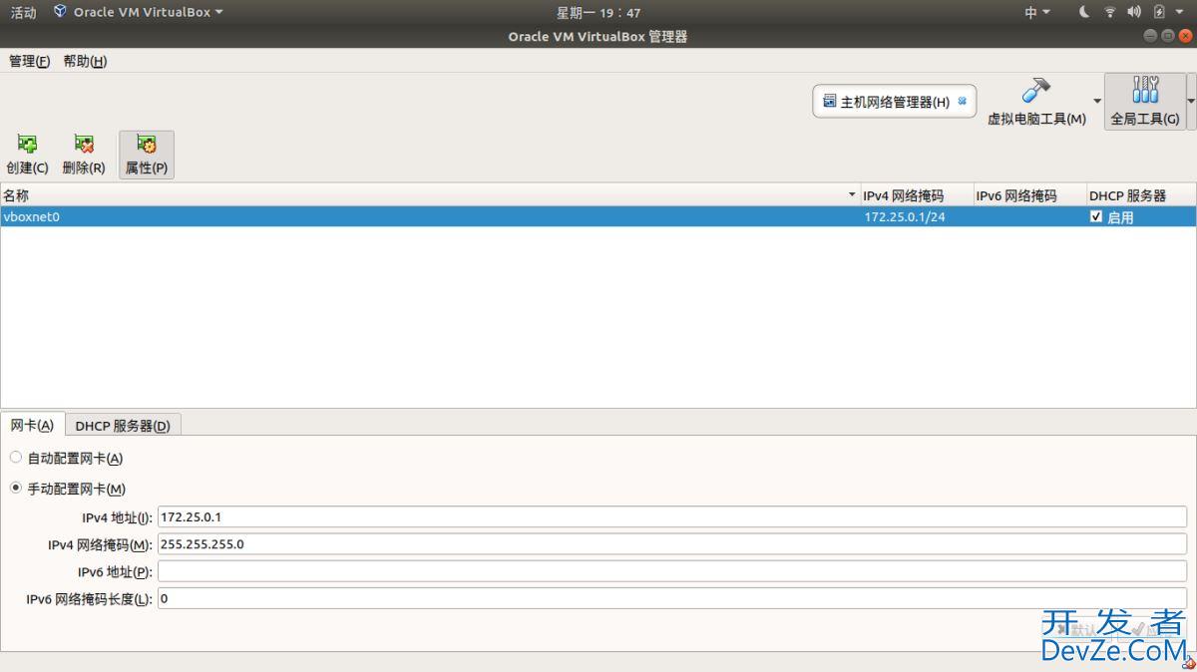Click IPv6 网络掩码长度 input field
This screenshot has width=1197, height=672.
(672, 598)
